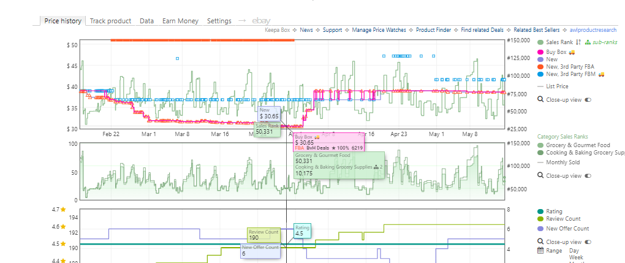Toggle the Monthly Sold legend entry
The width and height of the screenshot is (625, 263).
tap(558, 162)
